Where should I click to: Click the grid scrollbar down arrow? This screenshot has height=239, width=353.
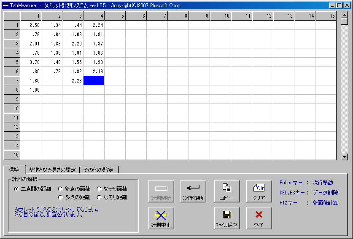coord(345,157)
